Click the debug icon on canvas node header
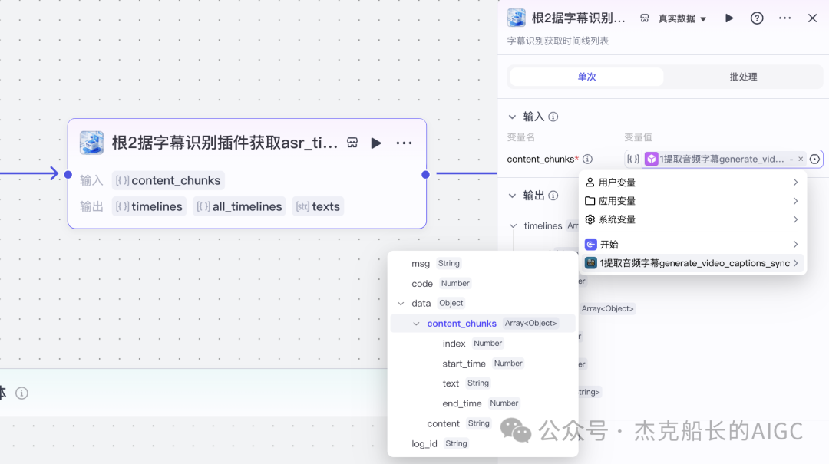The width and height of the screenshot is (829, 464). (x=352, y=143)
